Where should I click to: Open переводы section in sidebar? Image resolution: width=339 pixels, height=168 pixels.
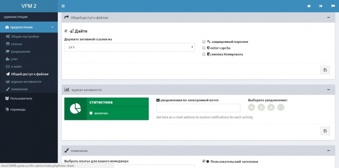click(x=18, y=110)
